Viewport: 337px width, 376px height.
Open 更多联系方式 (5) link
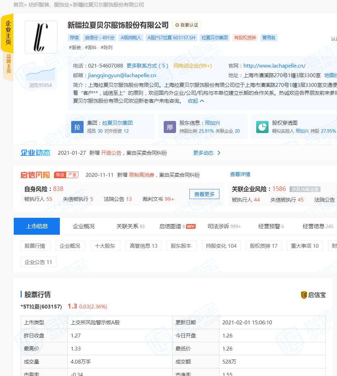[x=147, y=66]
